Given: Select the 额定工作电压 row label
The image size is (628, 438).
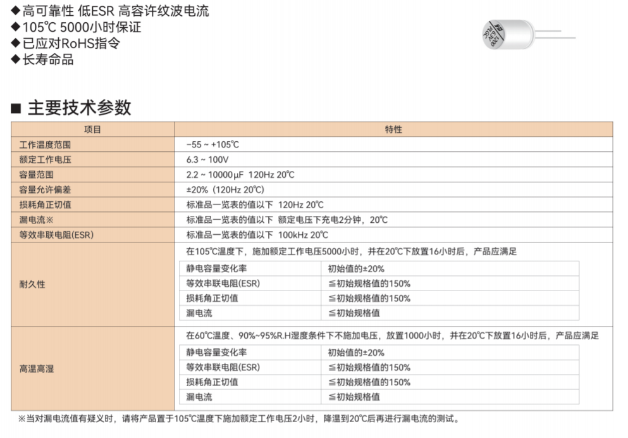Looking at the screenshot, I should click(45, 160).
